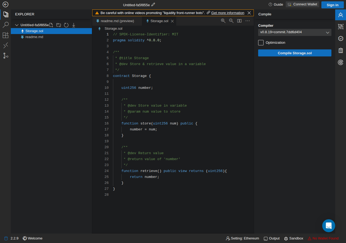
Task: Split the editor view
Action: click(x=239, y=21)
